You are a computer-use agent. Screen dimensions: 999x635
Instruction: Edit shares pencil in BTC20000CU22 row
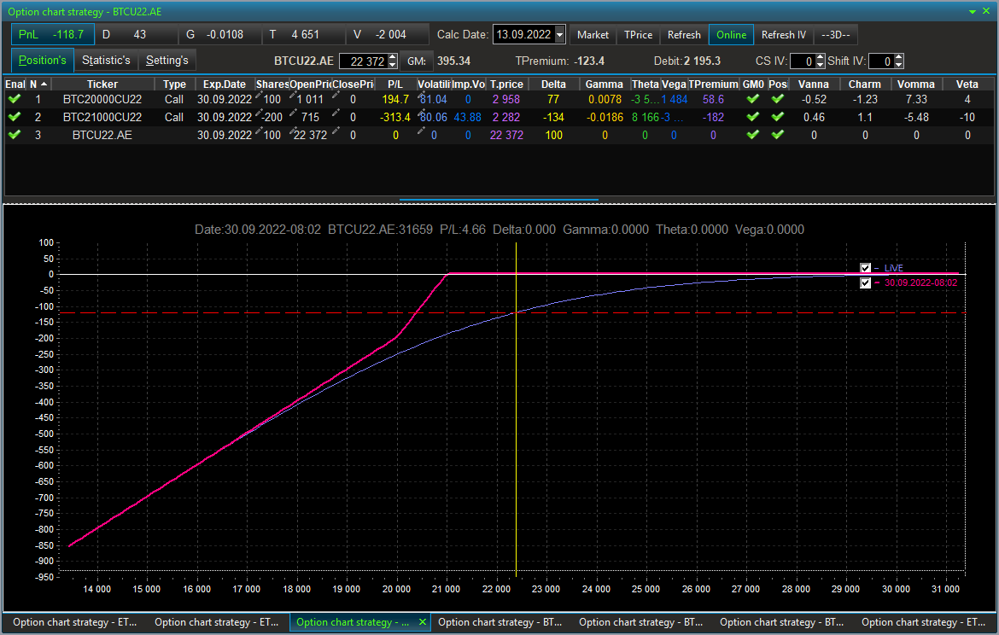point(259,96)
